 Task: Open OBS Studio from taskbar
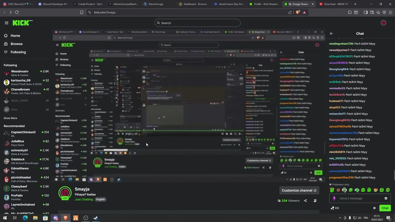click(x=86, y=218)
